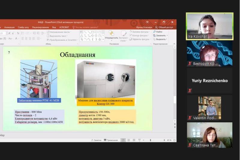Click the zoom slider in status bar
This screenshot has width=240, height=160.
(x=151, y=140)
